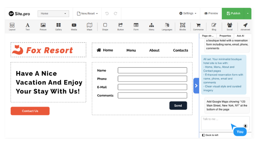The image size is (259, 146).
Task: Select the Layout tool icon
Action: coord(12,26)
